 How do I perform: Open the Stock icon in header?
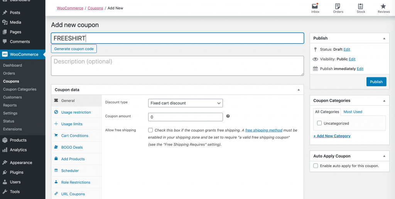tap(361, 7)
